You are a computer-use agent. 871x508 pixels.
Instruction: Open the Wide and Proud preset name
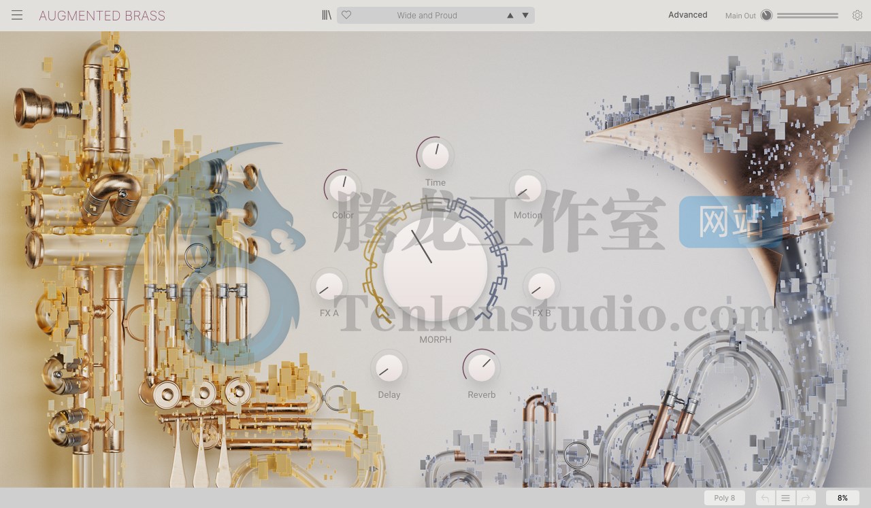[x=427, y=15]
